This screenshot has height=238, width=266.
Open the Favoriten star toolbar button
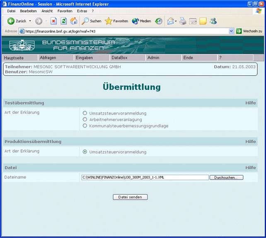[x=116, y=21]
